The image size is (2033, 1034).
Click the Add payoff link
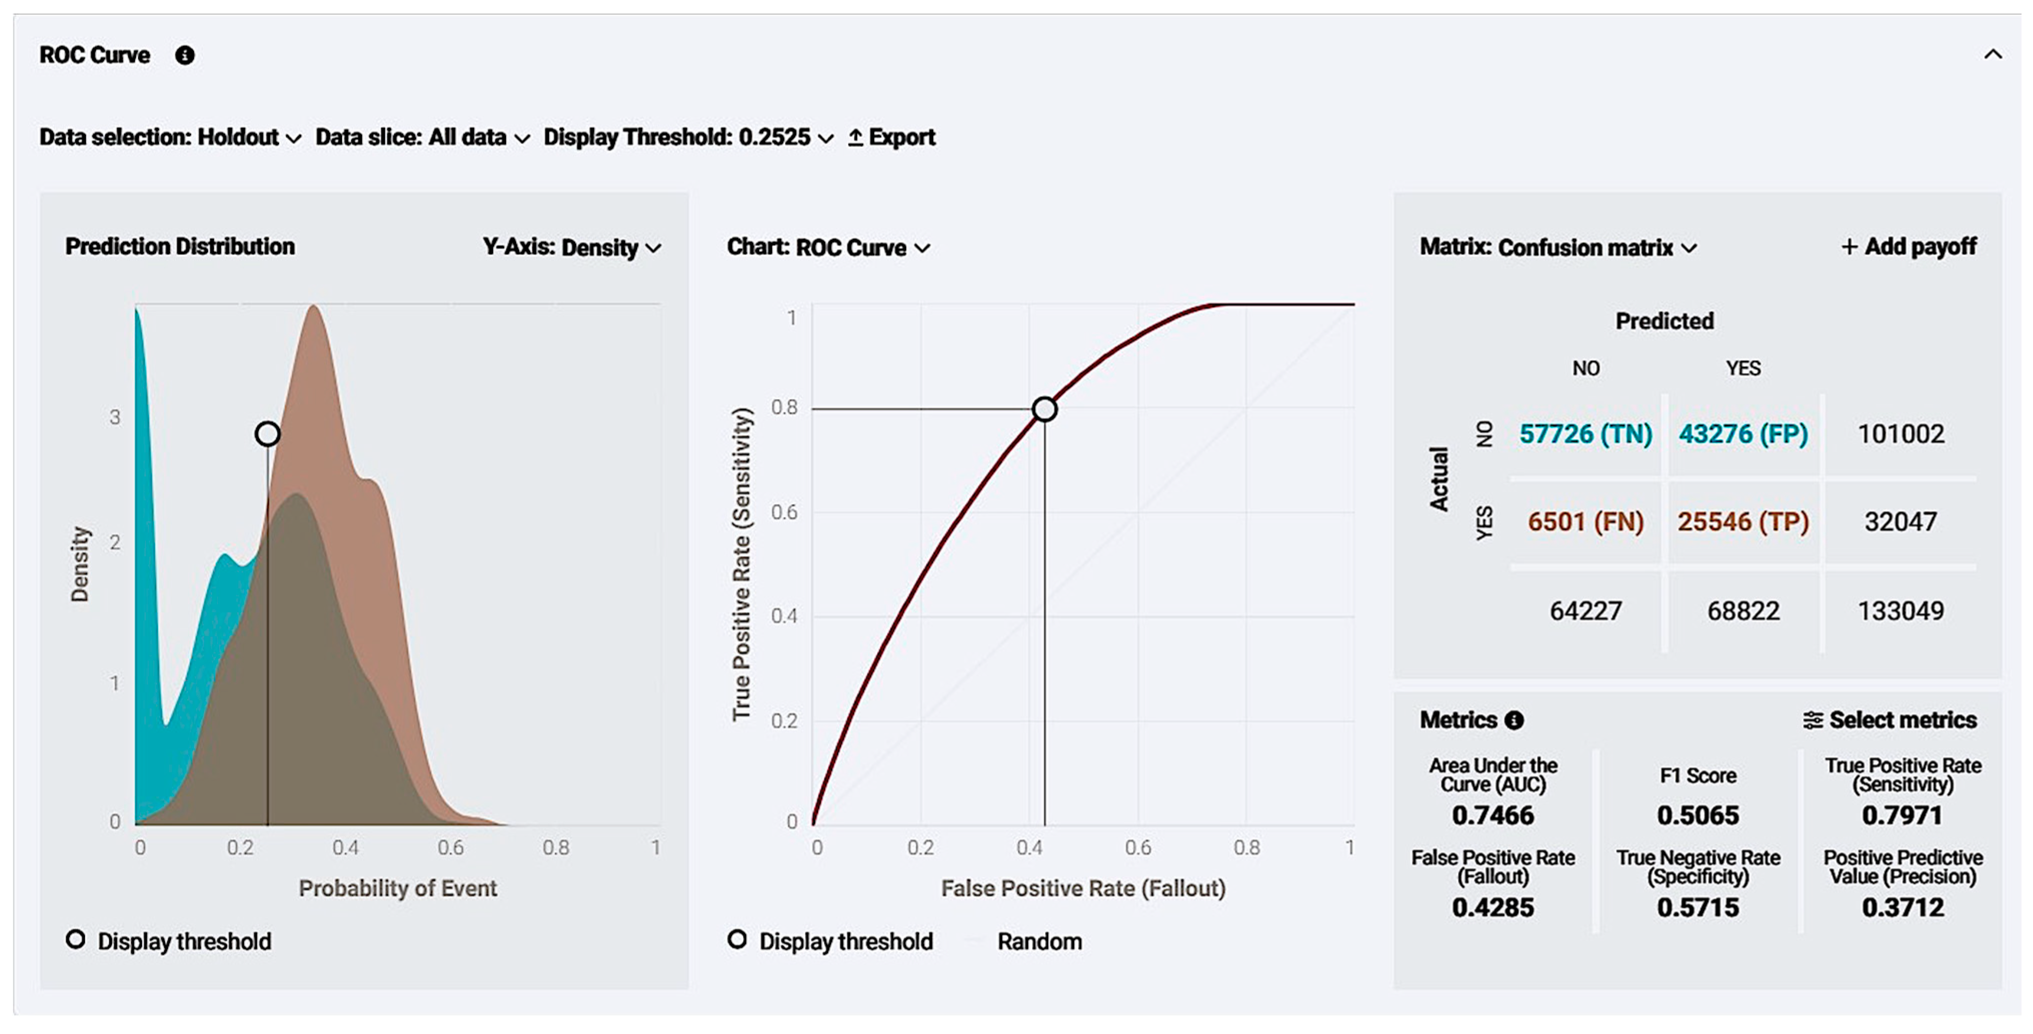click(x=1908, y=247)
